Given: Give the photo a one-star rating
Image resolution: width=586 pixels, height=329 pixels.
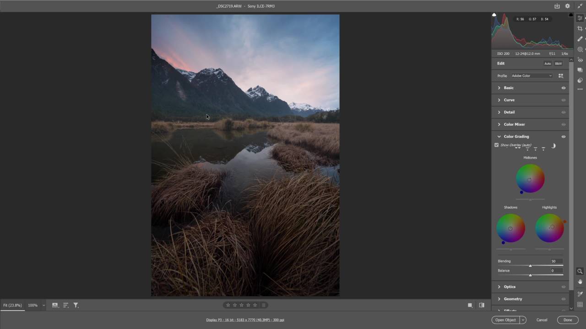Looking at the screenshot, I should point(228,305).
